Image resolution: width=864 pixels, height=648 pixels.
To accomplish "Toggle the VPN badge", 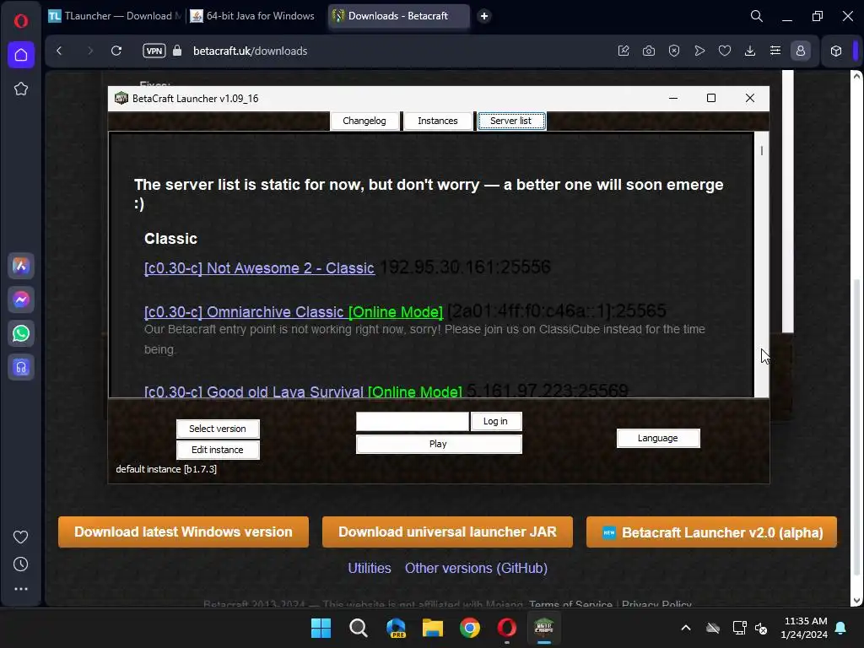I will [x=154, y=51].
